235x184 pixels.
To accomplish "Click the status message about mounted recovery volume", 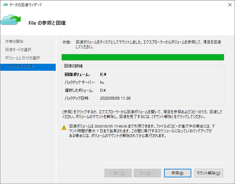I will [x=148, y=44].
